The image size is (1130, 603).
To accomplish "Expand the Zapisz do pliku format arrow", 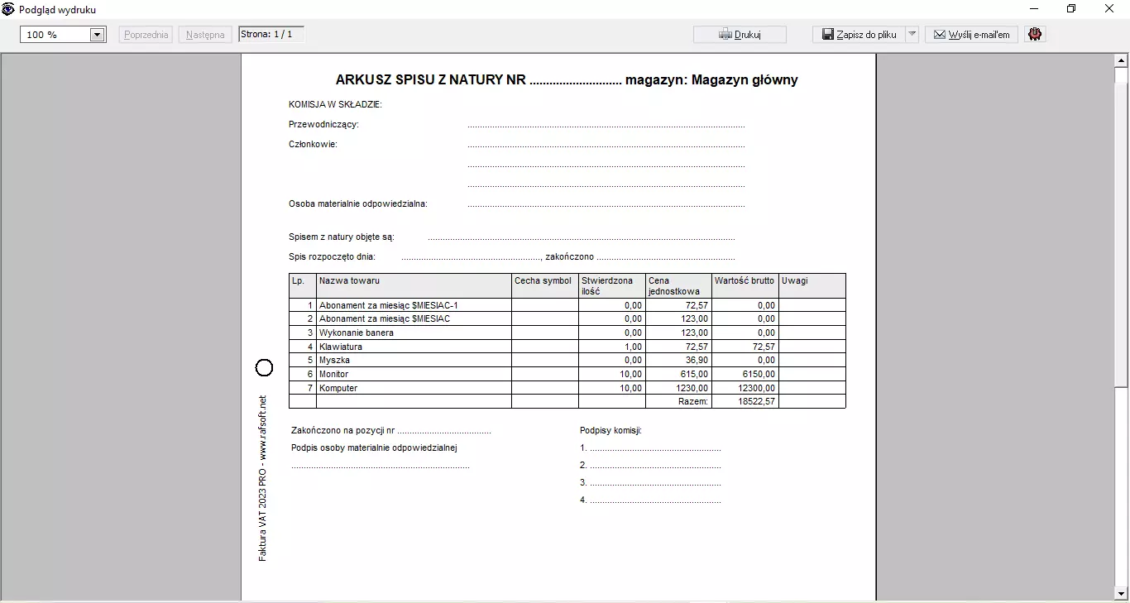I will coord(912,35).
